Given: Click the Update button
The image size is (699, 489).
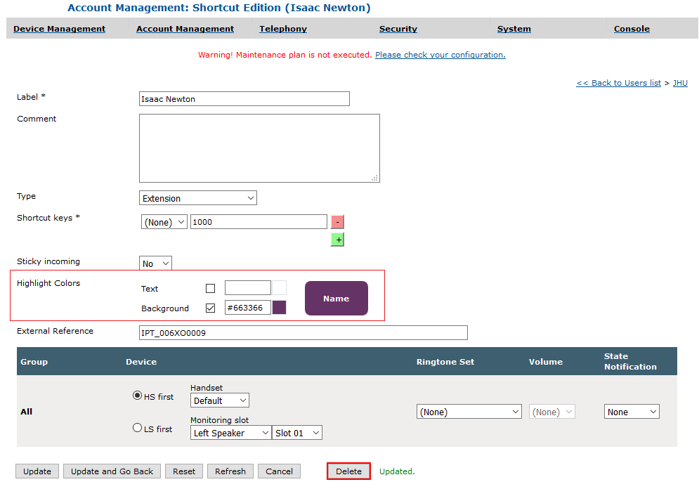Looking at the screenshot, I should point(37,471).
